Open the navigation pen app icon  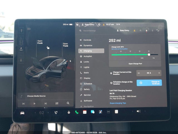pos(100,112)
